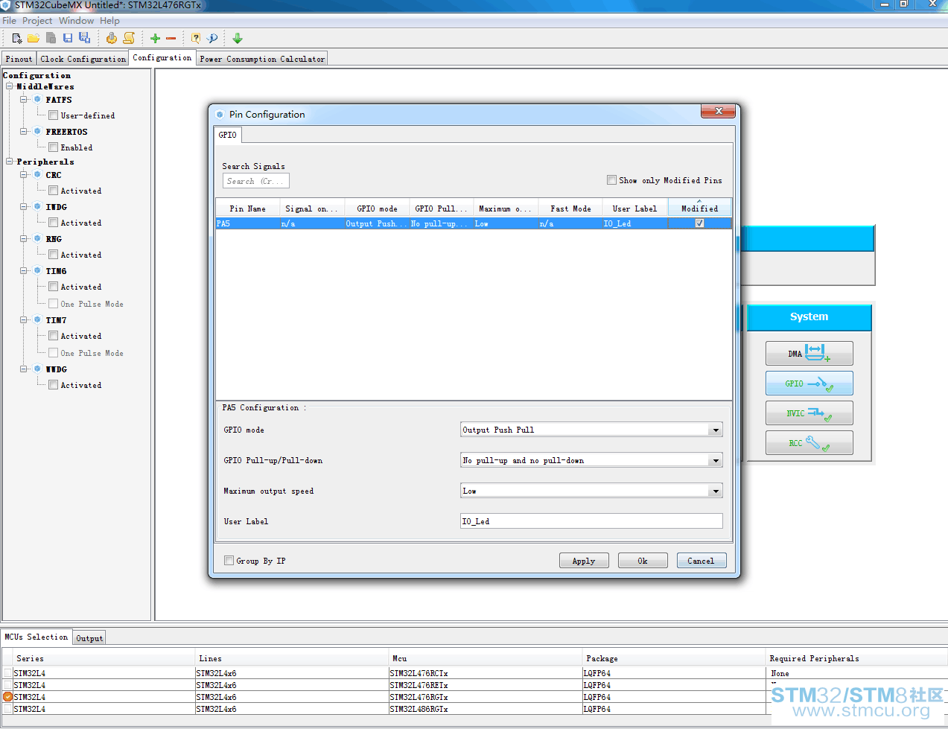The image size is (948, 729).
Task: Collapse the WWDG tree node
Action: point(24,369)
